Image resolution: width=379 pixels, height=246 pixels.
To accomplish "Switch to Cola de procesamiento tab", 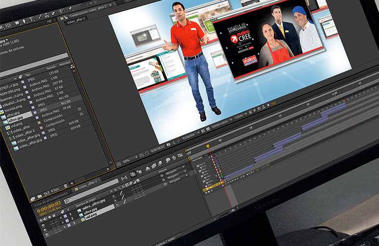I will point(51,199).
